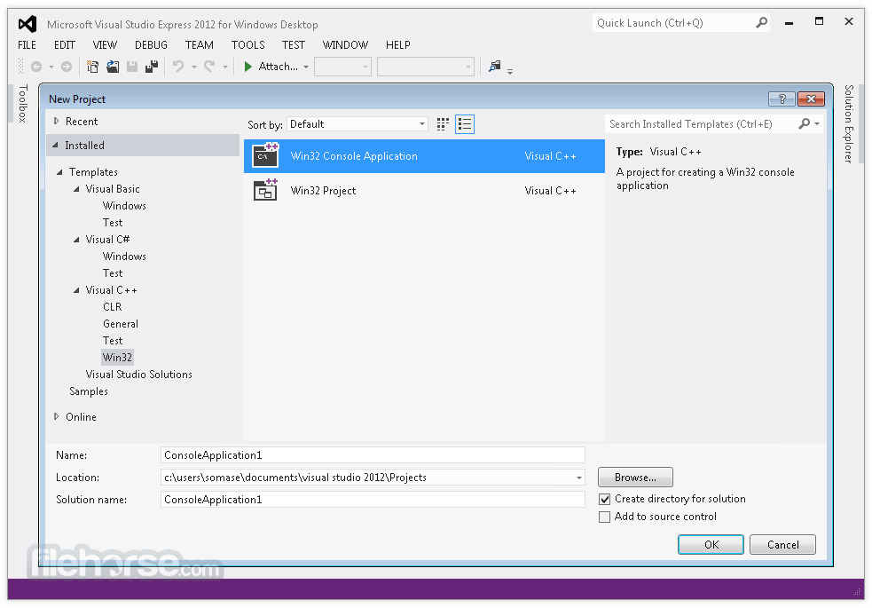Image resolution: width=872 pixels, height=608 pixels.
Task: Click the OK button
Action: pyautogui.click(x=711, y=545)
